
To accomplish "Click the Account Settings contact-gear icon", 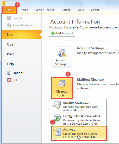I will [x=62, y=53].
